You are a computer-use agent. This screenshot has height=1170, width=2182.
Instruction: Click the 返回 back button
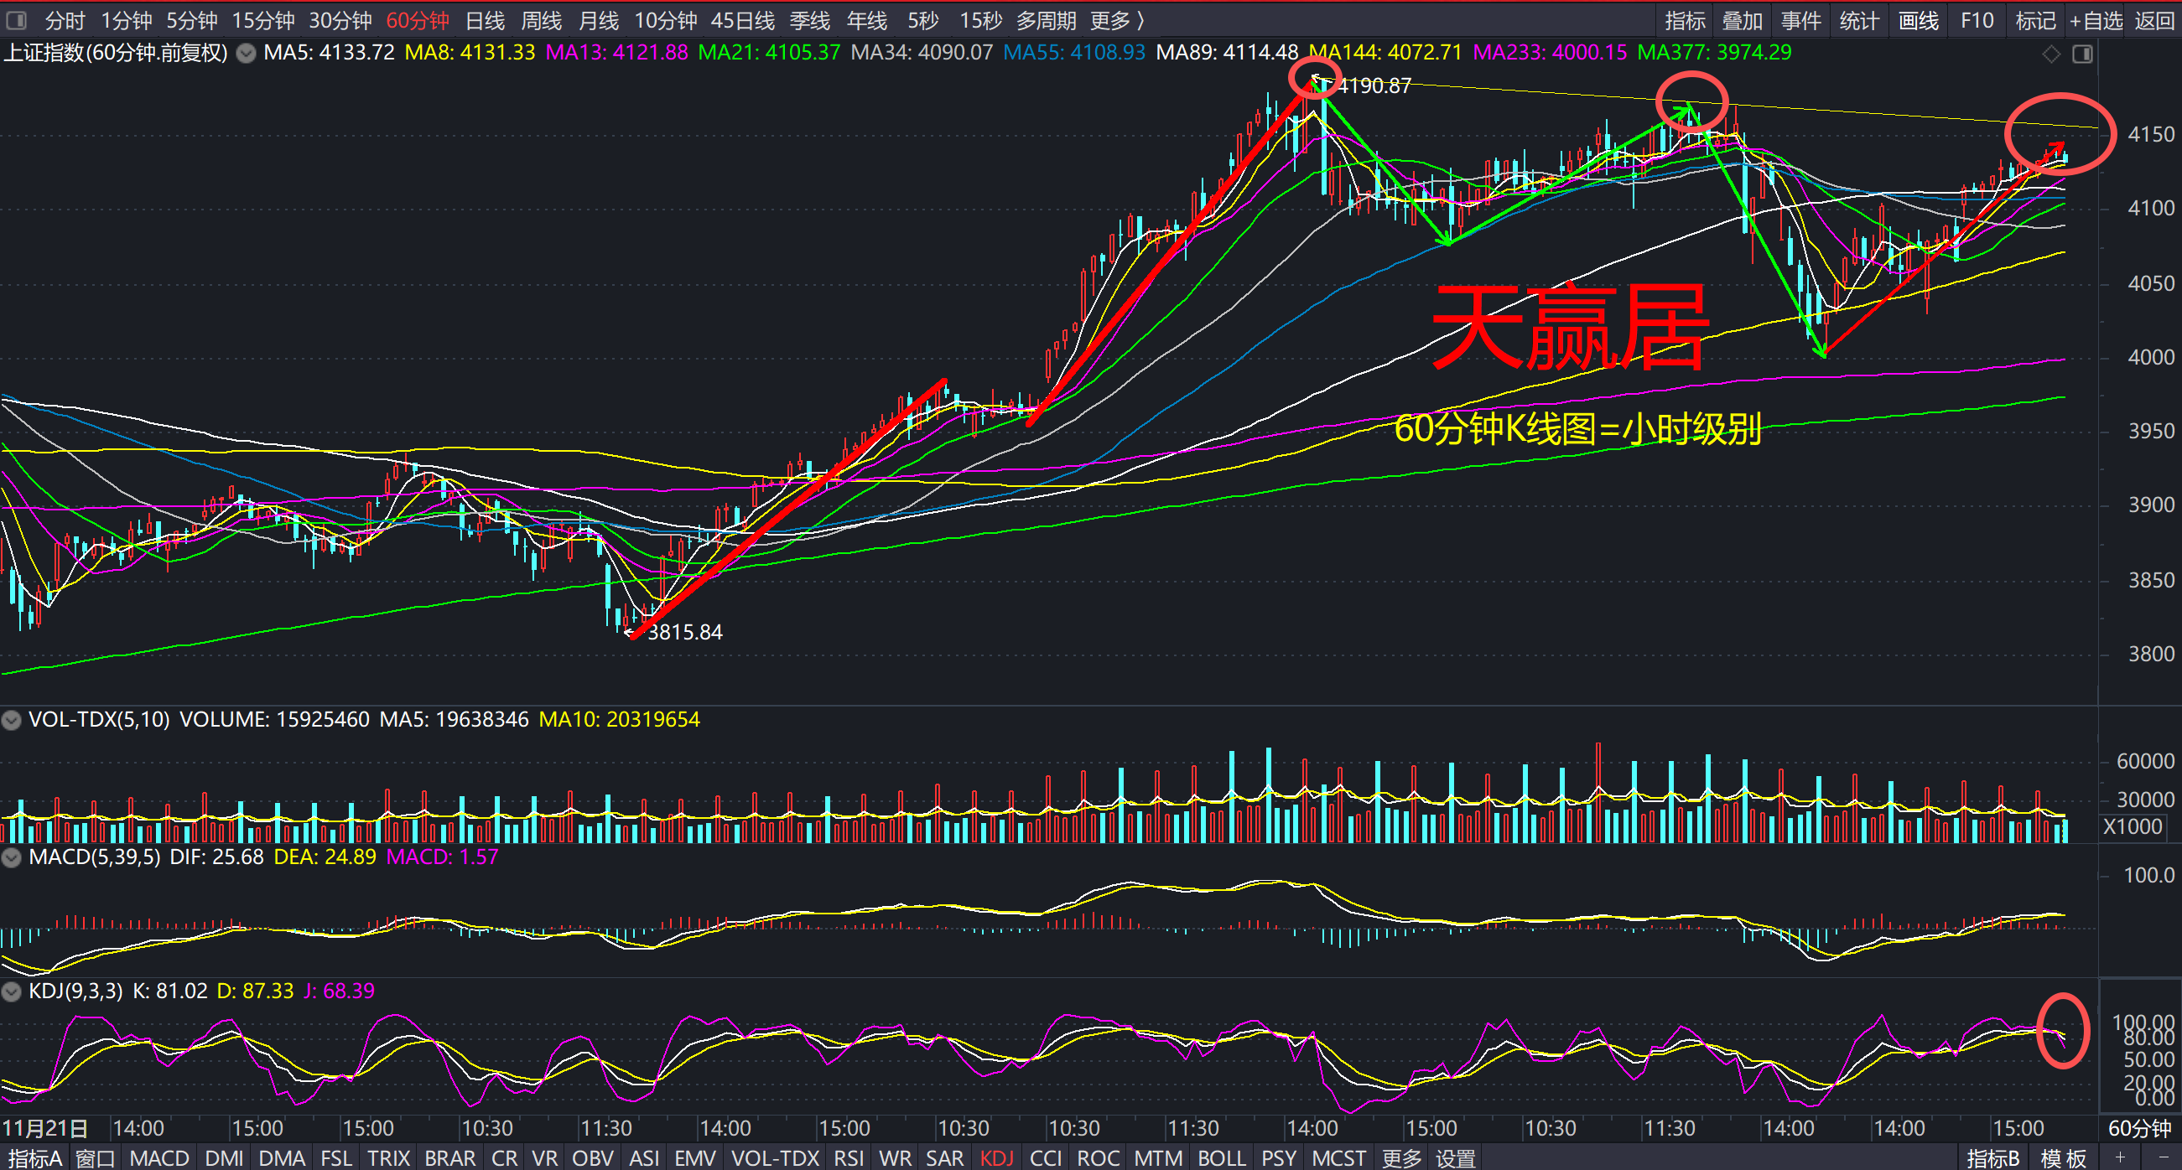click(2154, 20)
